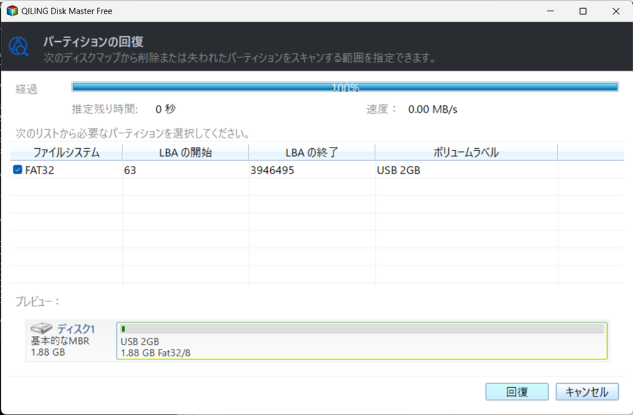Click the パーティションの回復 heading
This screenshot has width=633, height=415.
[93, 41]
